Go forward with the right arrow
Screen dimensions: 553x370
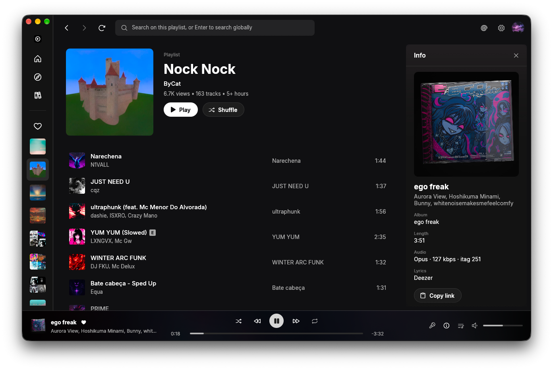(x=84, y=28)
